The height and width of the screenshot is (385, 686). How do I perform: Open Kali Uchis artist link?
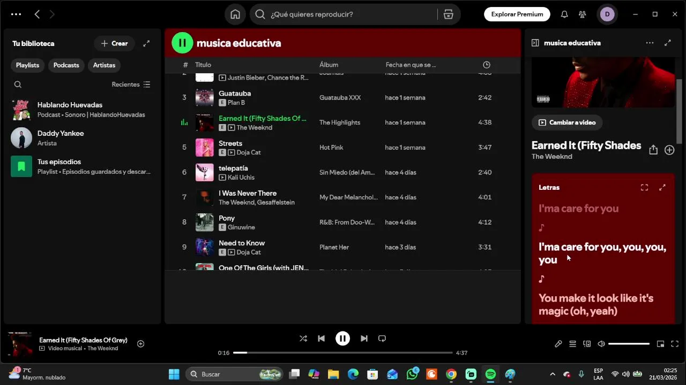[241, 178]
